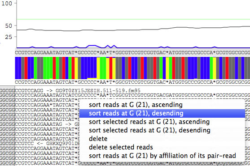Click the upper consensus sequence above the color bars
Viewport: 250px width, 166px height.
[x=132, y=53]
